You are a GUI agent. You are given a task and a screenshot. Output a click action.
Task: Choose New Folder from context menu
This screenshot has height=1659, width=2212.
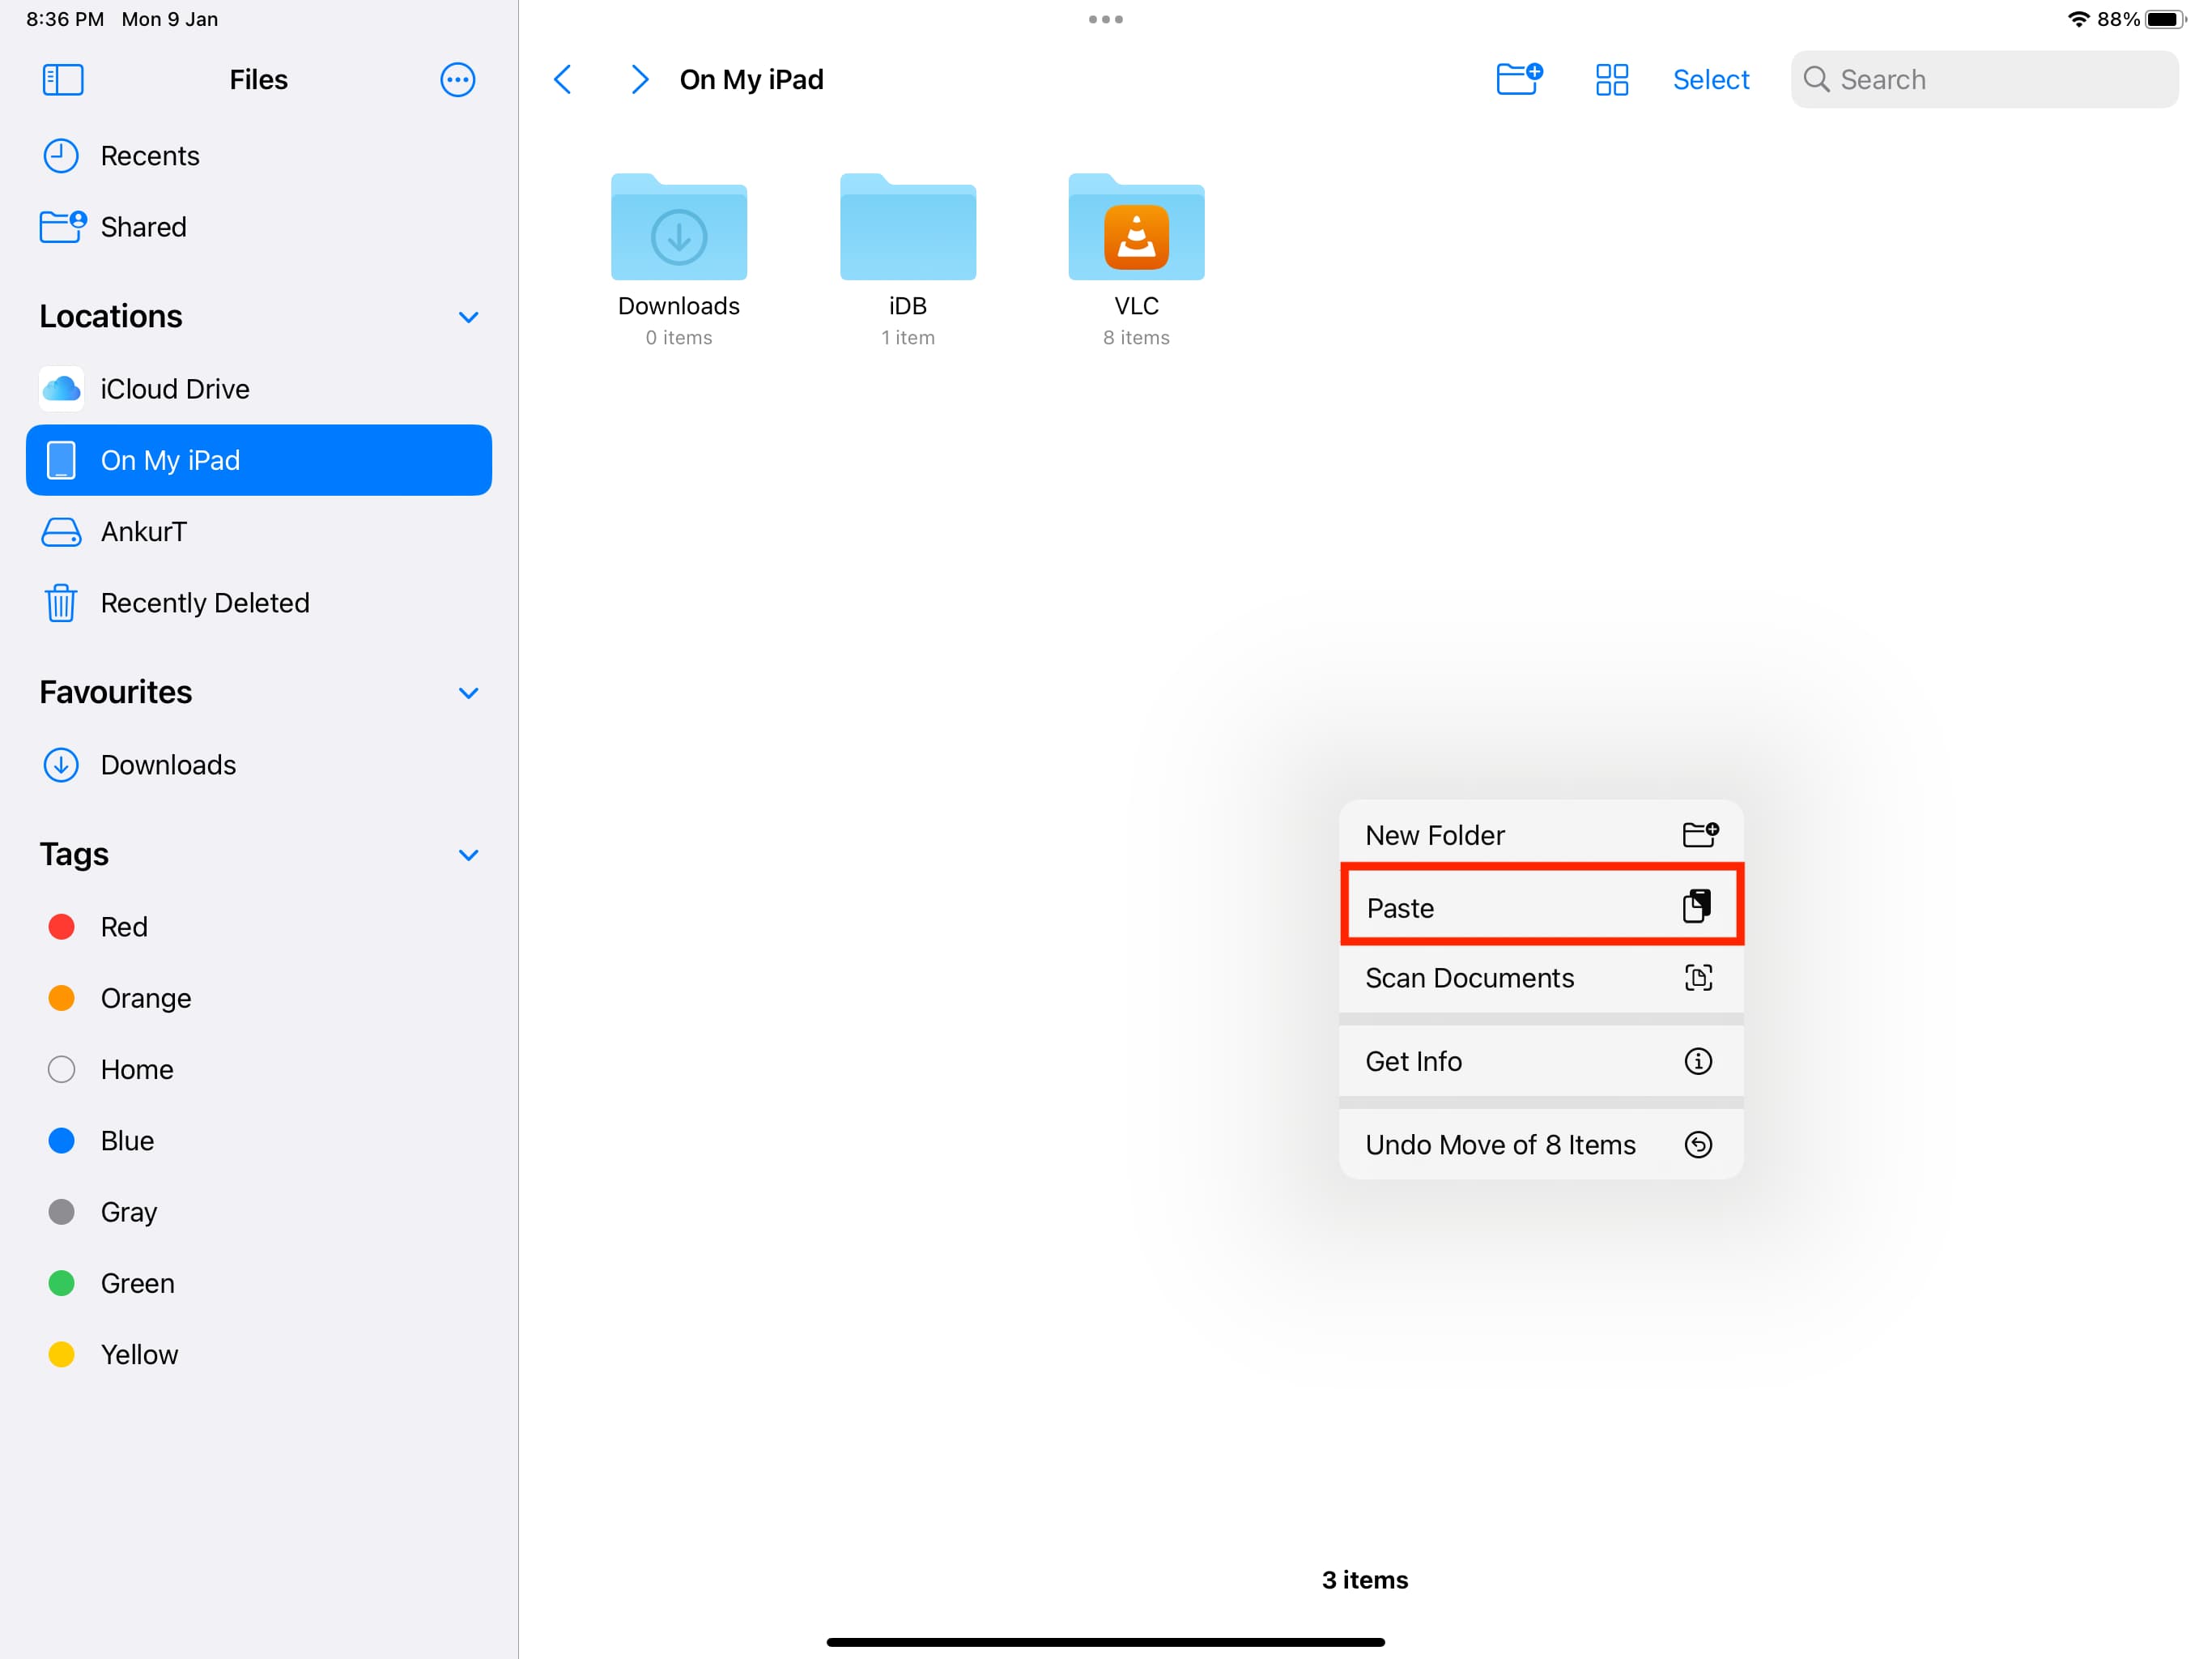click(x=1541, y=834)
